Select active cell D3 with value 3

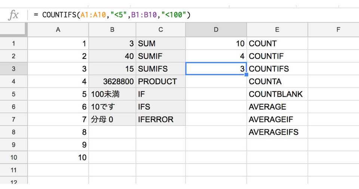click(x=216, y=69)
